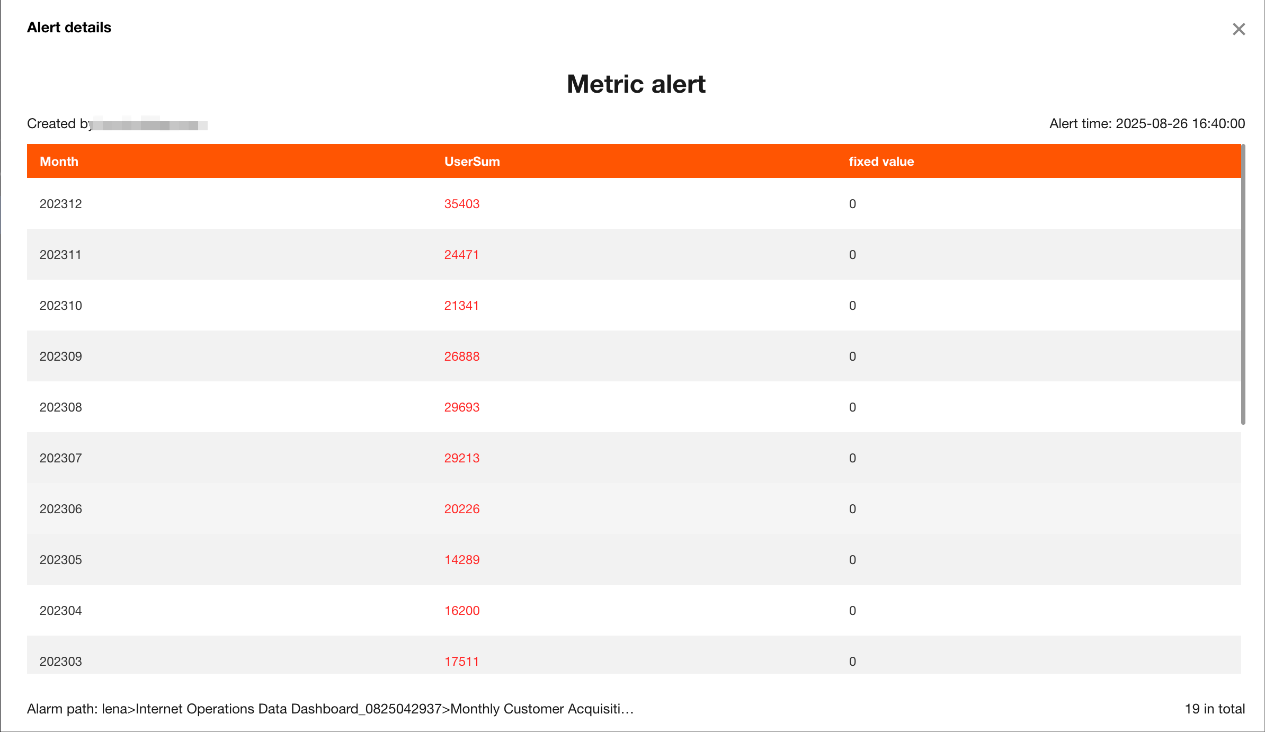Select UserSum value 35403
Screen dimensions: 1265x732
pos(461,204)
